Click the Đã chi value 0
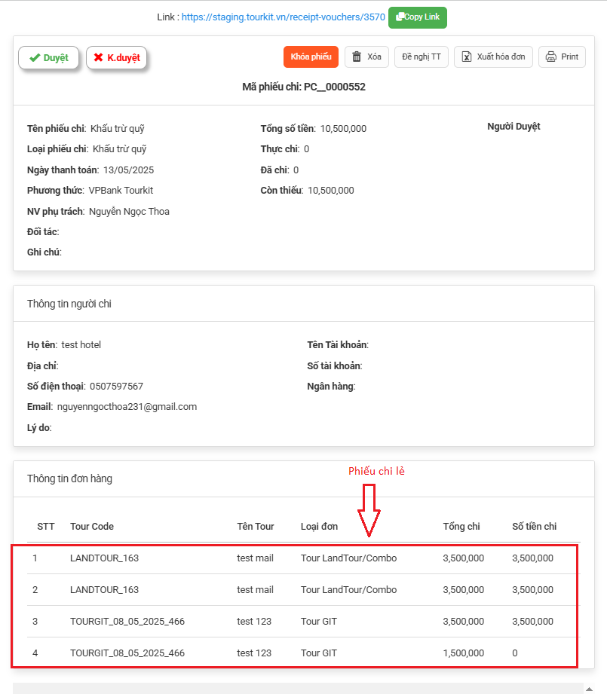The height and width of the screenshot is (694, 607). click(296, 170)
